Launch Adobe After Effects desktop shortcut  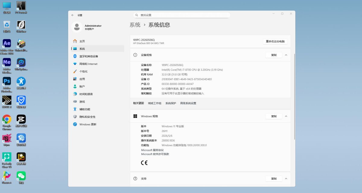pos(7,47)
